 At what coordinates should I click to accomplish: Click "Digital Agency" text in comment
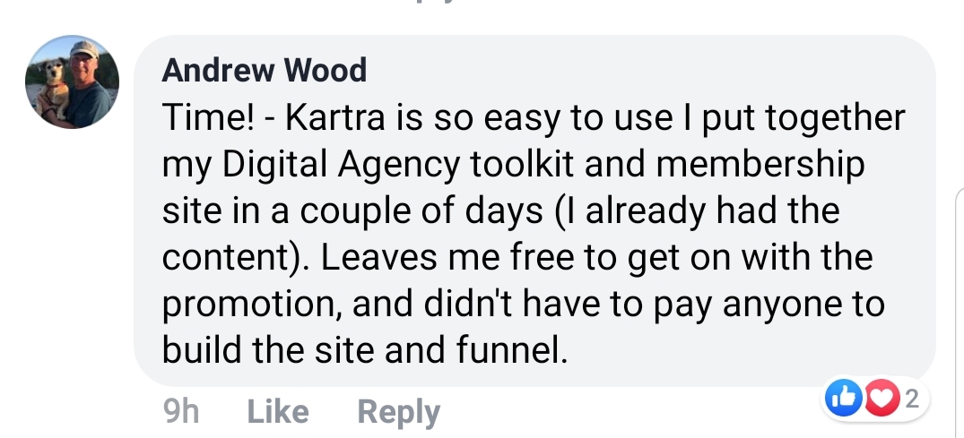point(341,165)
